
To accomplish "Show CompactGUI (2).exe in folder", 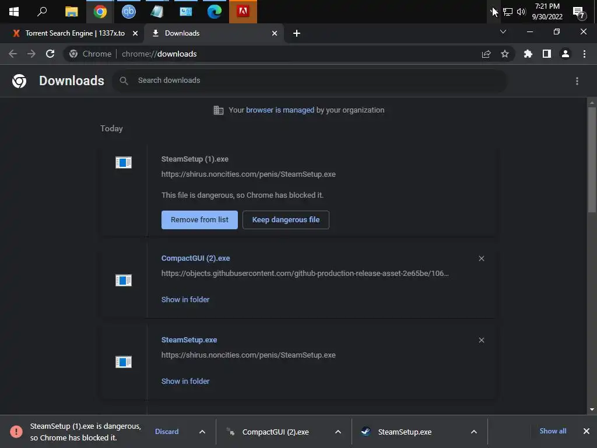I will pos(185,299).
